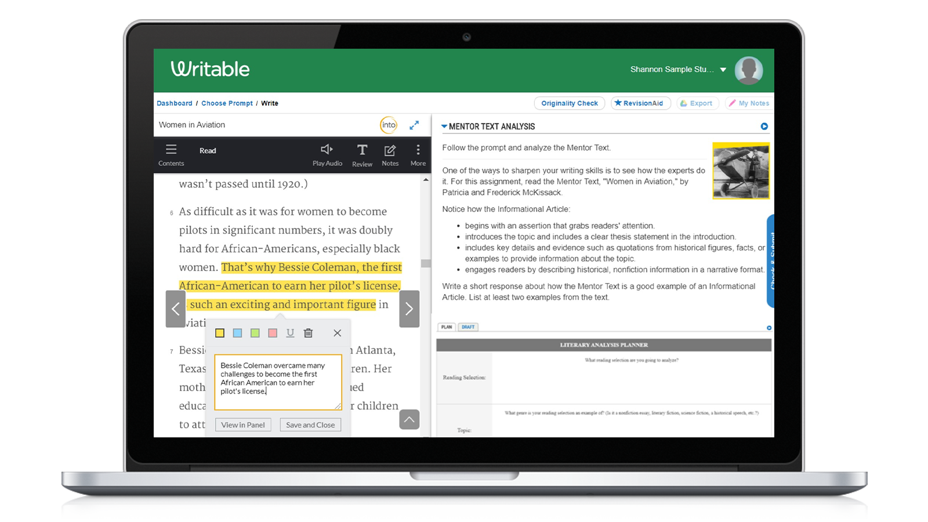The height and width of the screenshot is (522, 928).
Task: Click the biplane photo thumbnail
Action: click(741, 171)
